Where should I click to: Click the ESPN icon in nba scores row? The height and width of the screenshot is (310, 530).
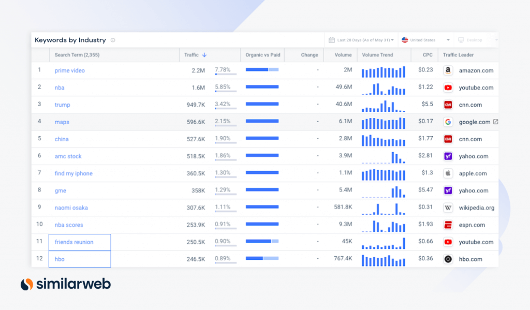click(x=448, y=225)
